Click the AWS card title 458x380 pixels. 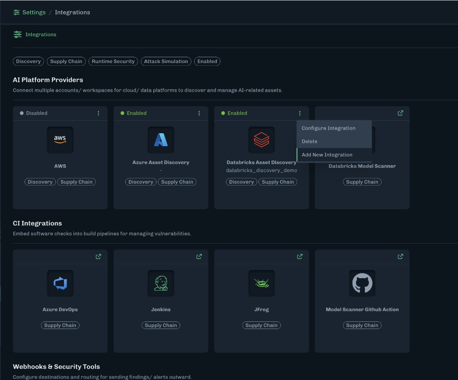pyautogui.click(x=60, y=166)
